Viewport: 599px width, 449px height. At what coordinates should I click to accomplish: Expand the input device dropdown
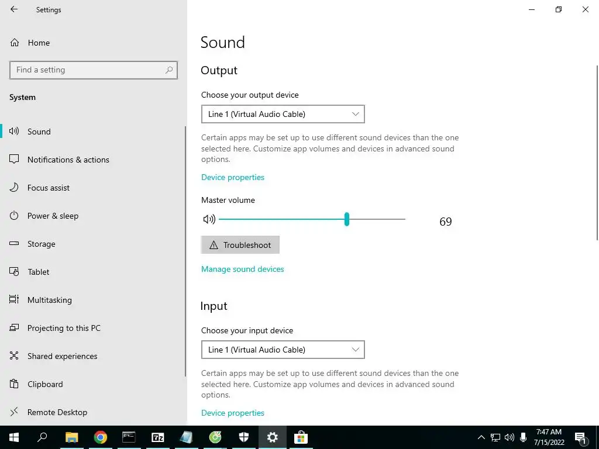(283, 350)
